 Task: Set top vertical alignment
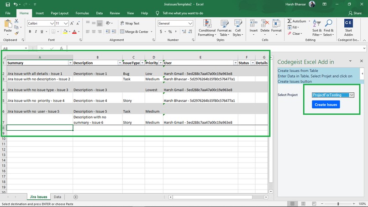(88, 23)
